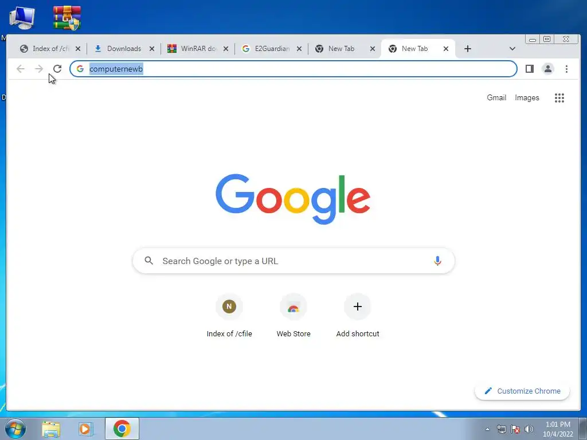
Task: Click the Show desktop button
Action: point(582,429)
